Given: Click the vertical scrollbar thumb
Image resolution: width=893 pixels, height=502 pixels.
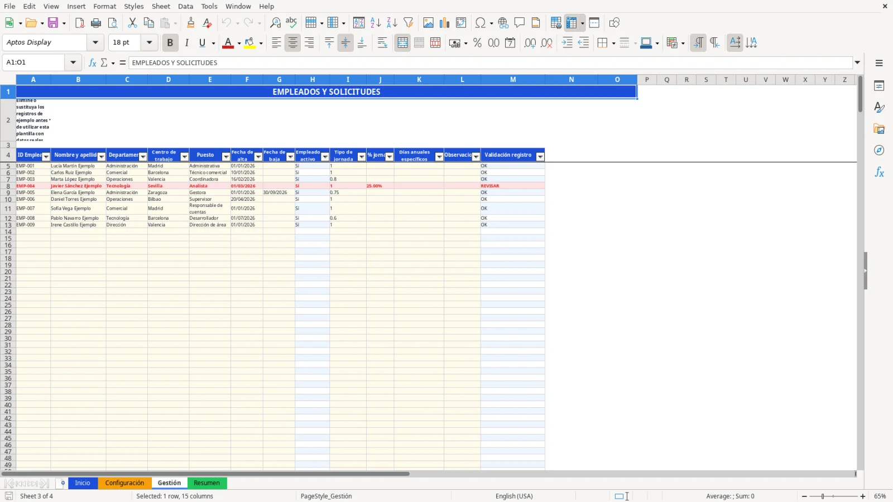Looking at the screenshot, I should (x=860, y=94).
